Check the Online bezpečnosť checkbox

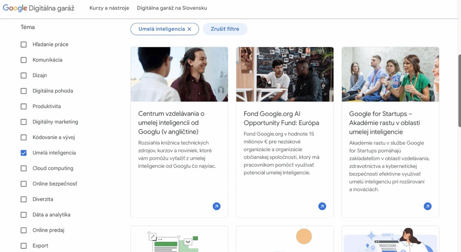click(x=24, y=184)
